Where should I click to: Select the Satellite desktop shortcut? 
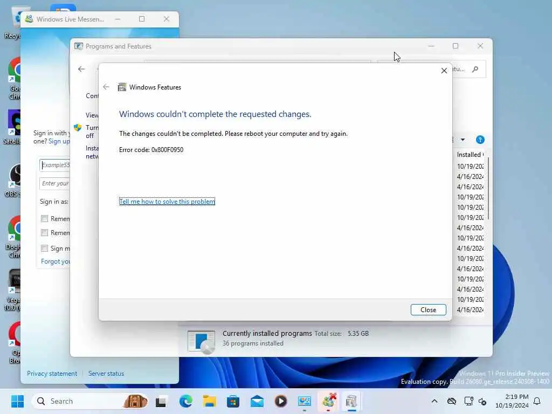coord(12,127)
